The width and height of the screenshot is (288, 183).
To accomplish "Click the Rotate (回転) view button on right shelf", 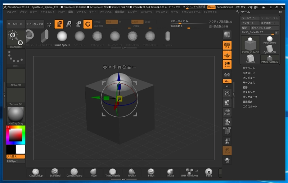I will (x=227, y=122).
